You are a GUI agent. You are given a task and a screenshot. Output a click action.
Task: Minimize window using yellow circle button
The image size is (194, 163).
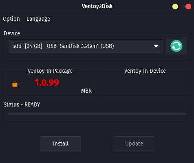click(175, 7)
